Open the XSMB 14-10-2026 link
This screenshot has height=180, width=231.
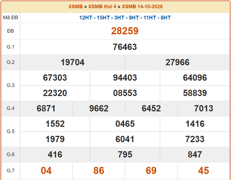[x=142, y=7]
